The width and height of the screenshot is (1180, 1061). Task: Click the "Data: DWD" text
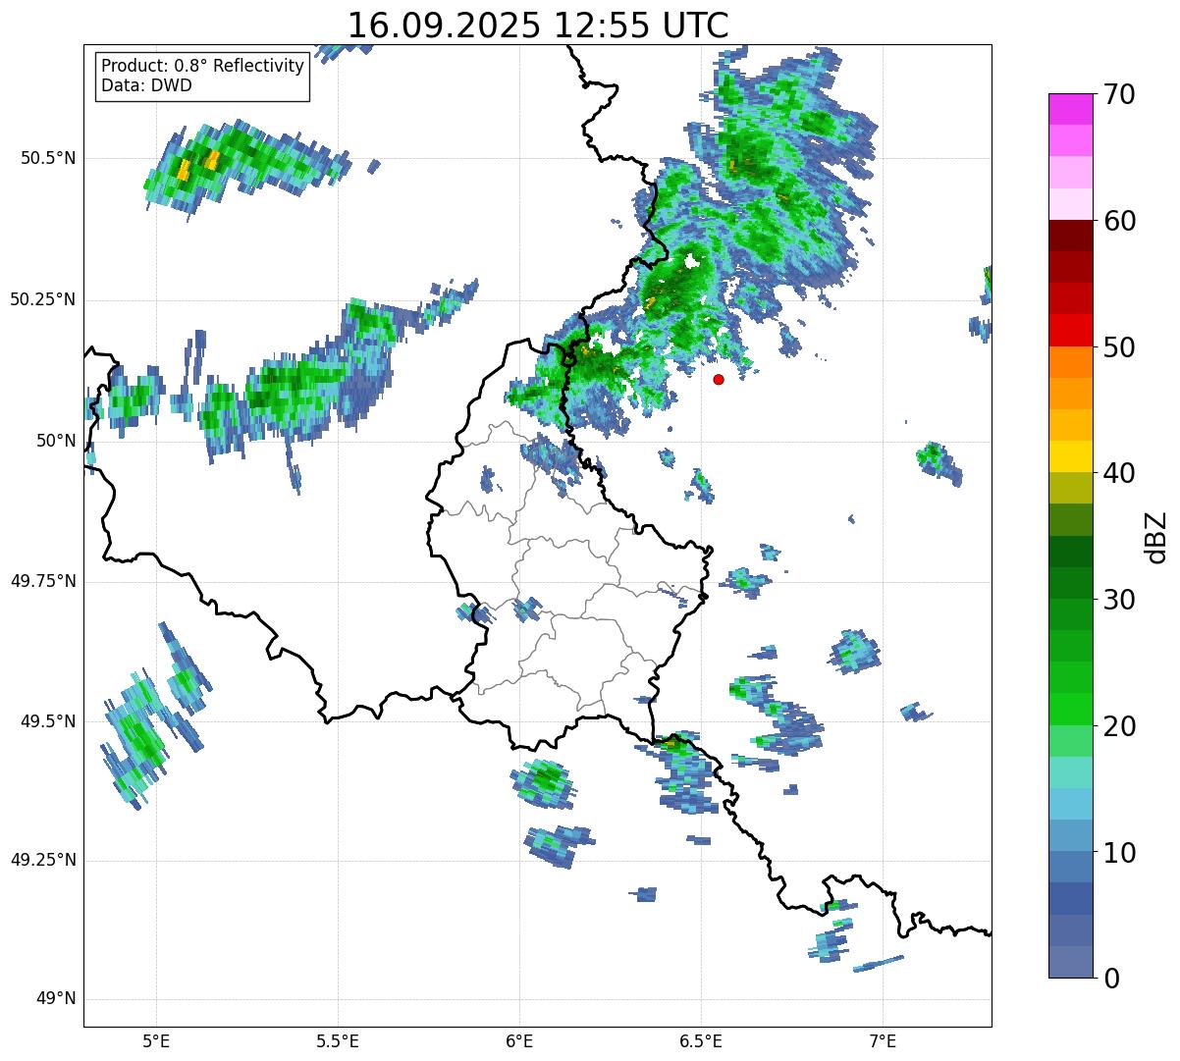[146, 85]
